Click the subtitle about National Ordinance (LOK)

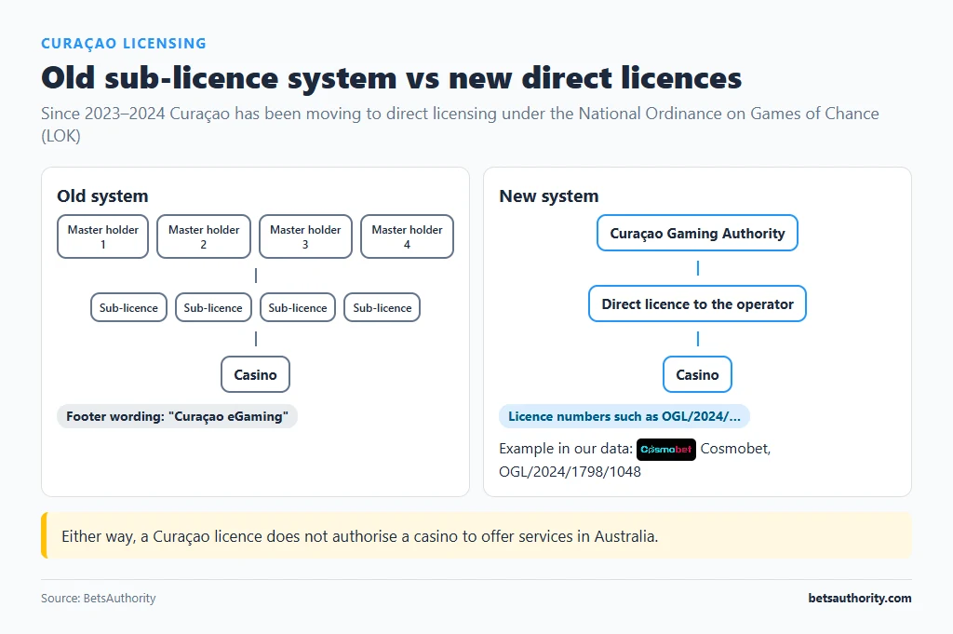coord(460,124)
